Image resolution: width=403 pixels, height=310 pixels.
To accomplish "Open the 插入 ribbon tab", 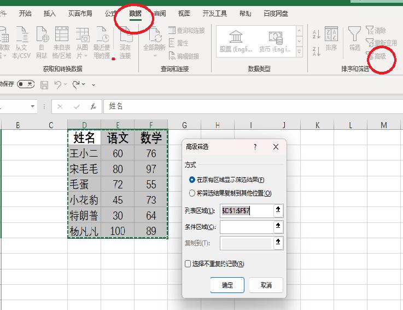I will click(50, 13).
